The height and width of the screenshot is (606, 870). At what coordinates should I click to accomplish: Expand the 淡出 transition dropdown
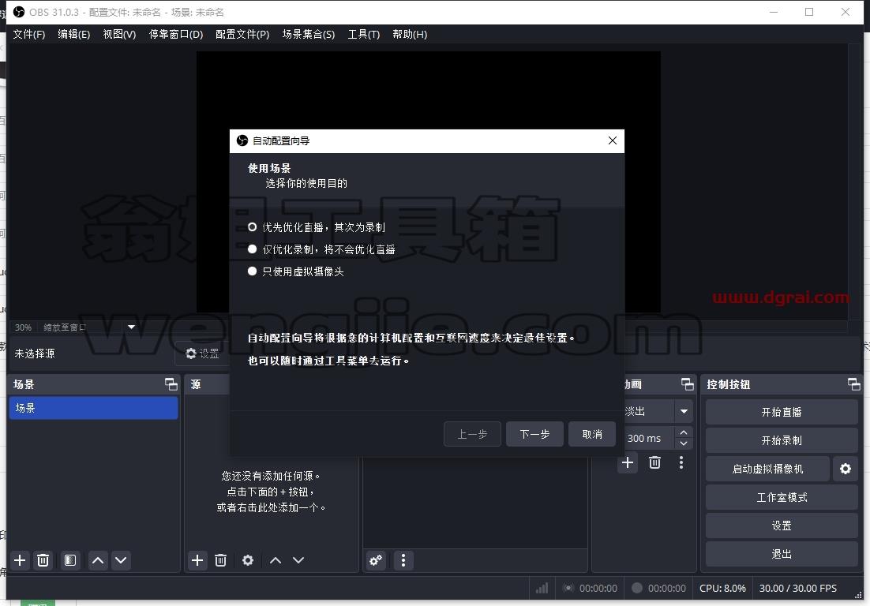(684, 411)
